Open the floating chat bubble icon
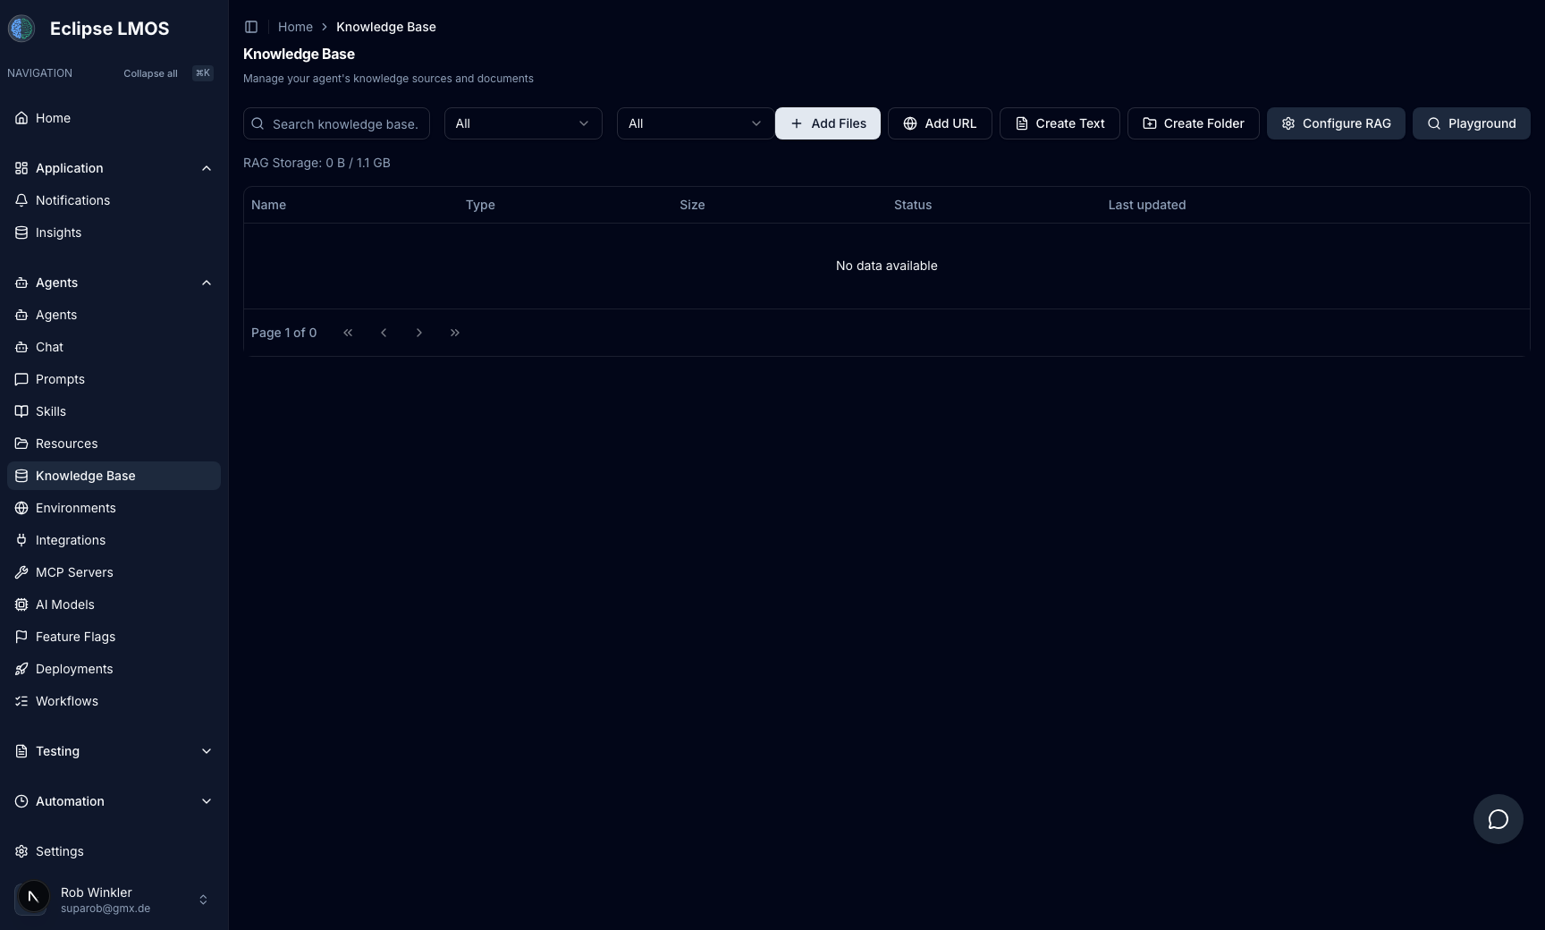This screenshot has width=1545, height=930. point(1499,819)
